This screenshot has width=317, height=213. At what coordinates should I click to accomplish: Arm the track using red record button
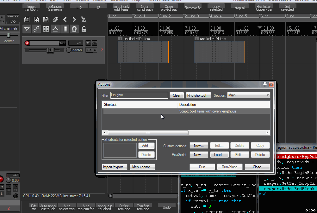click(27, 43)
